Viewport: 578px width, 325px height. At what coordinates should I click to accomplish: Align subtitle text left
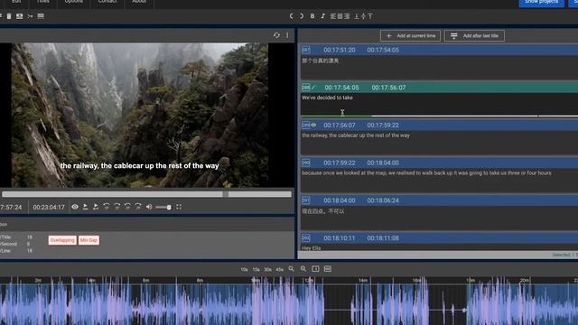(333, 16)
